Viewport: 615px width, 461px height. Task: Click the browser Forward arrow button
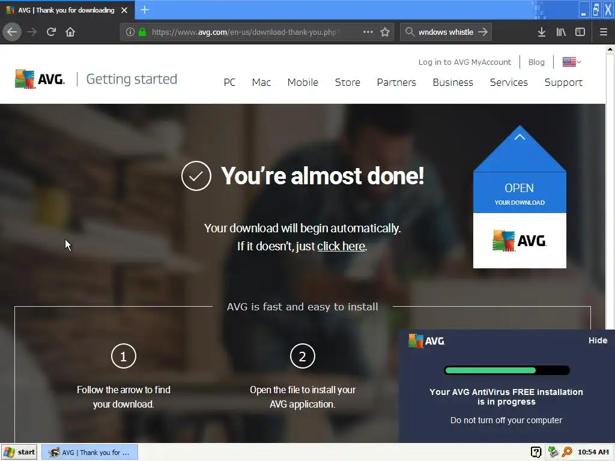coord(32,32)
